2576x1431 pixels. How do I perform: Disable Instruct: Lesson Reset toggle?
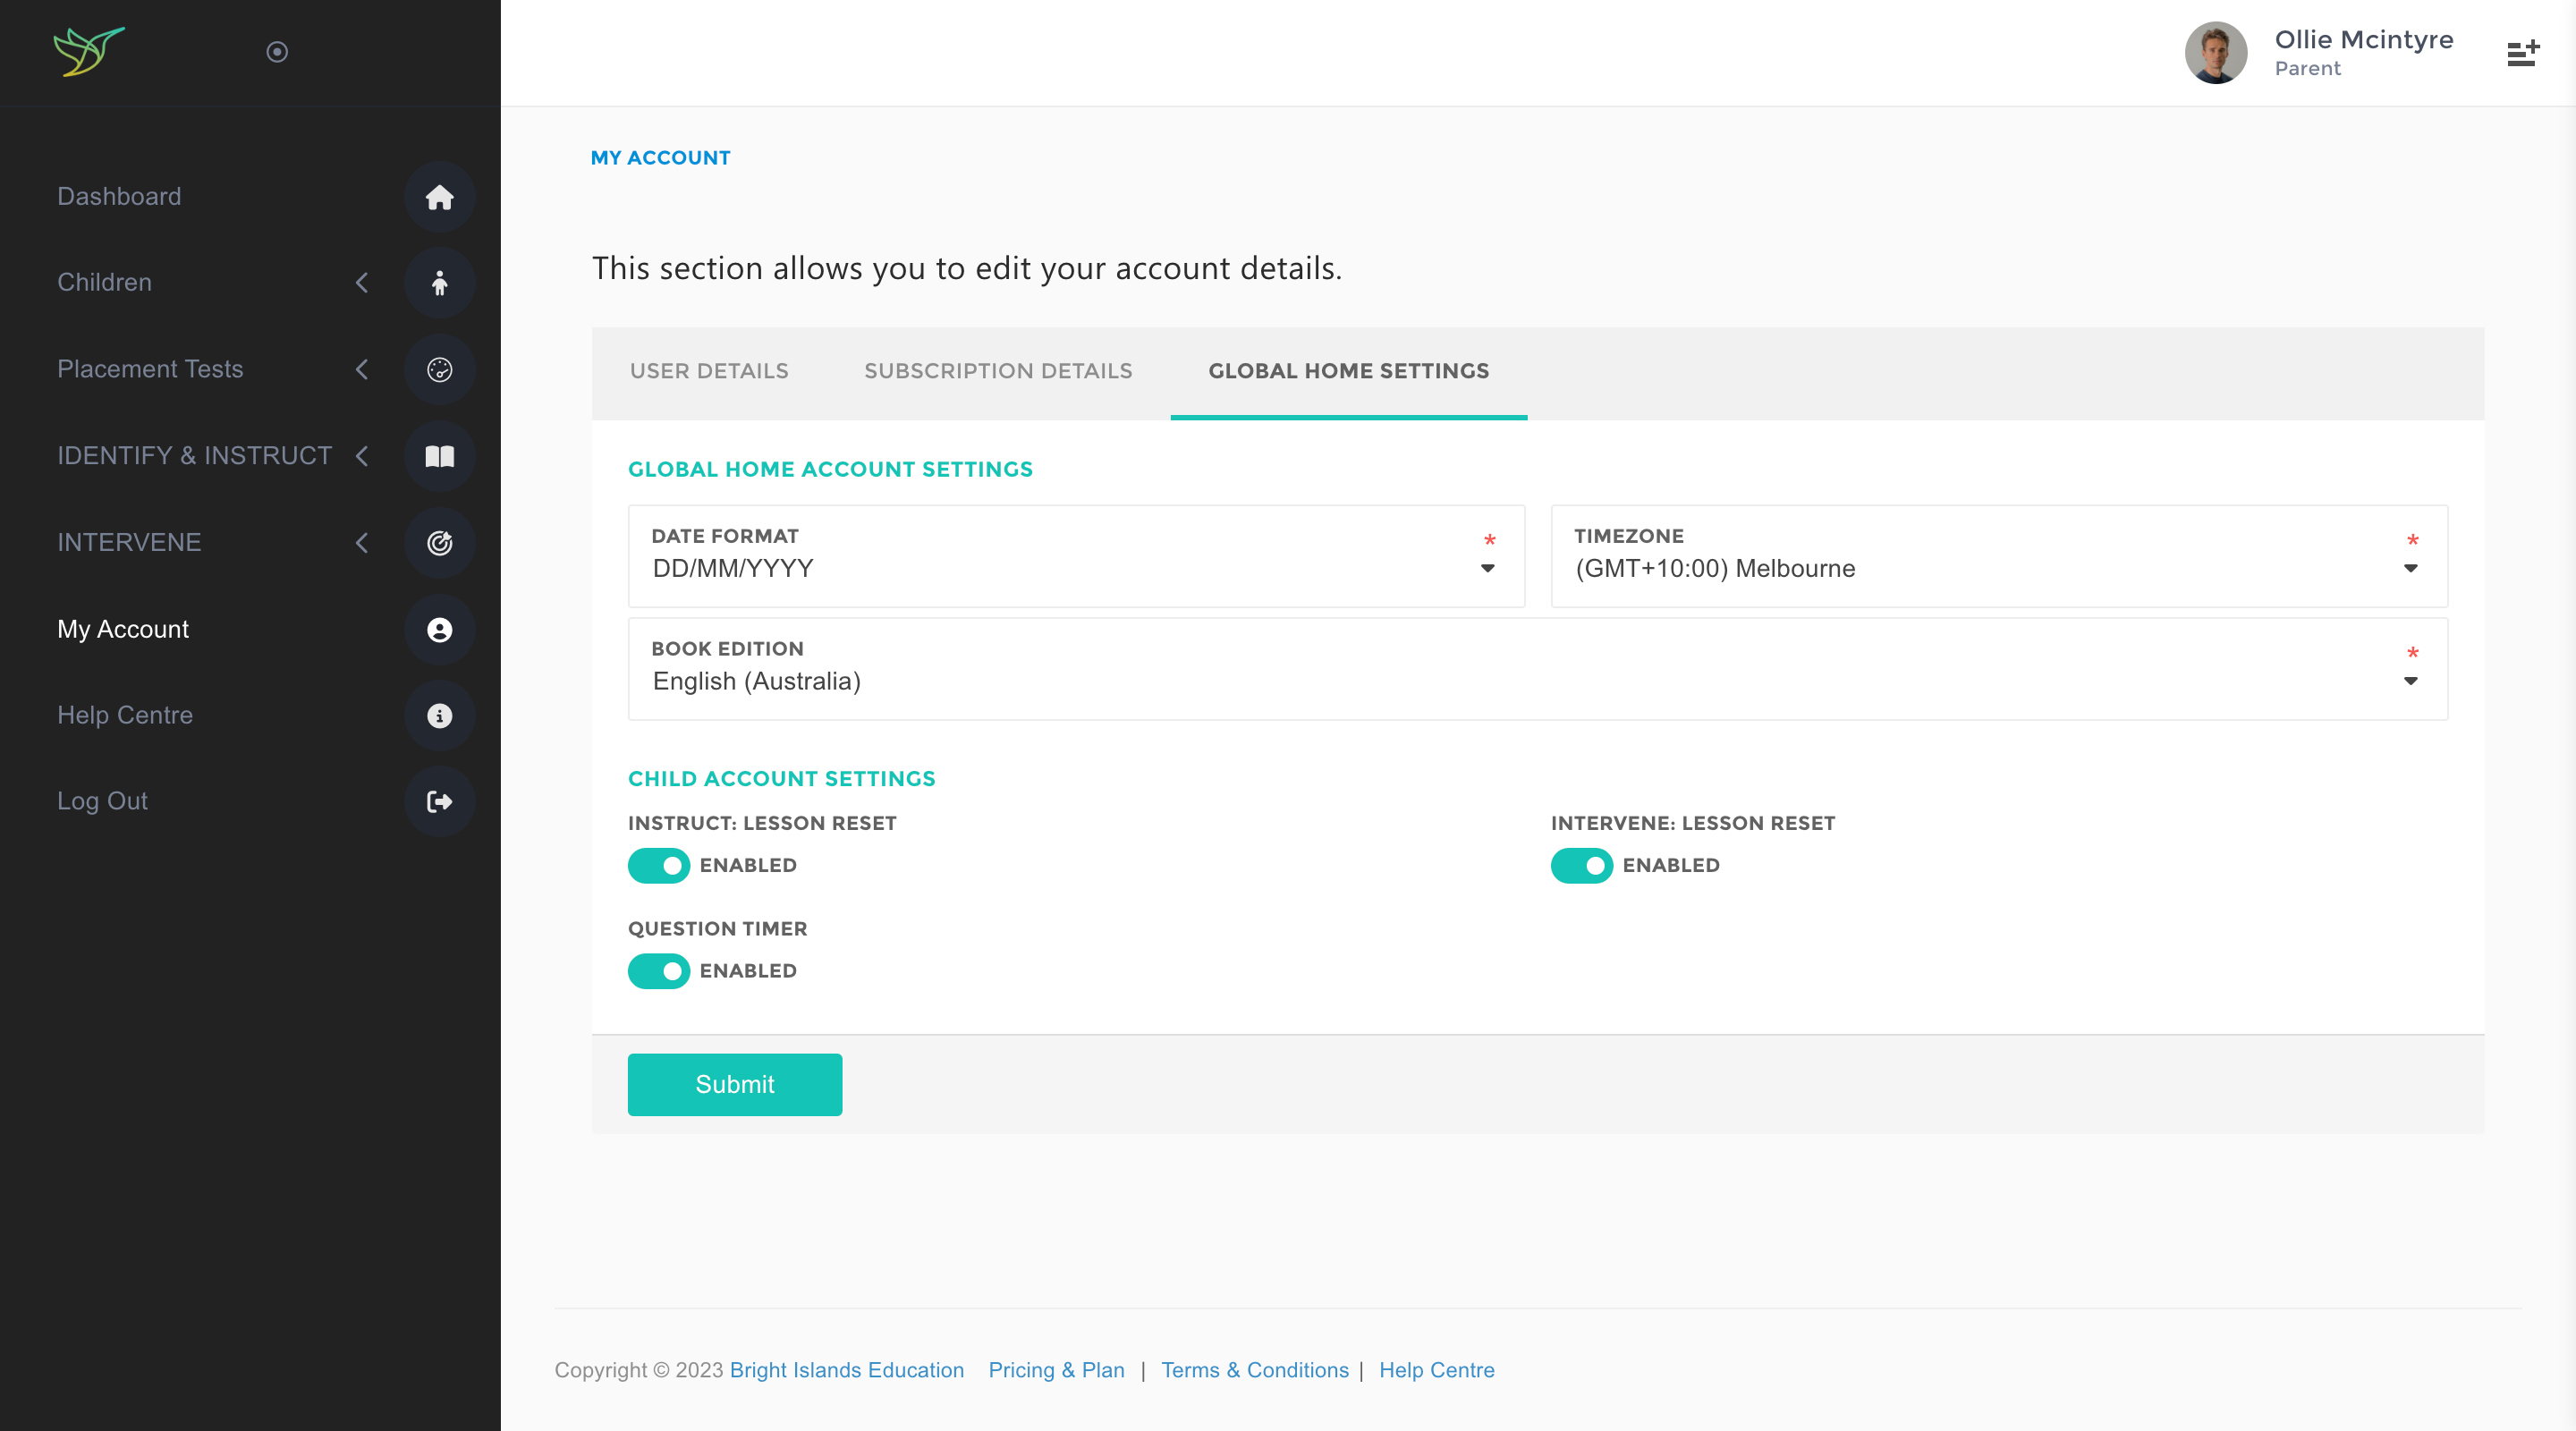click(658, 865)
